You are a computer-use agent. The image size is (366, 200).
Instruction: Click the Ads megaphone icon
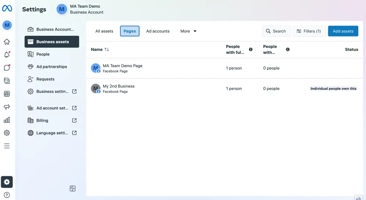[x=7, y=107]
